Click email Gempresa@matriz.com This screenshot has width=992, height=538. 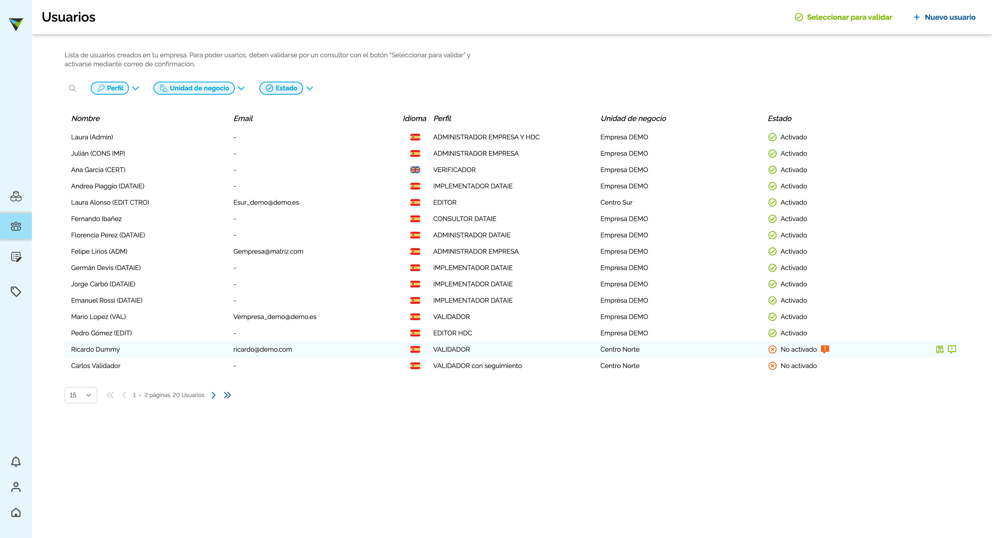pos(268,251)
